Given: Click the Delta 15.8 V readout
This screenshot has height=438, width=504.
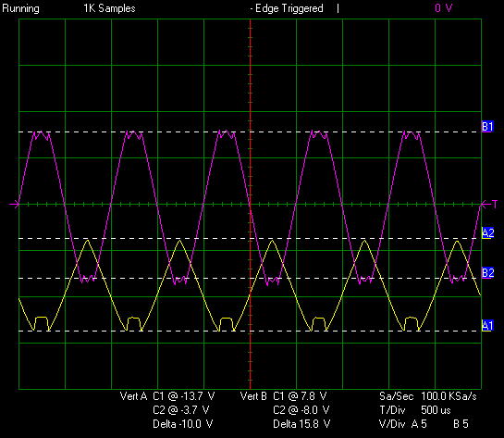Looking at the screenshot, I should coord(301,424).
